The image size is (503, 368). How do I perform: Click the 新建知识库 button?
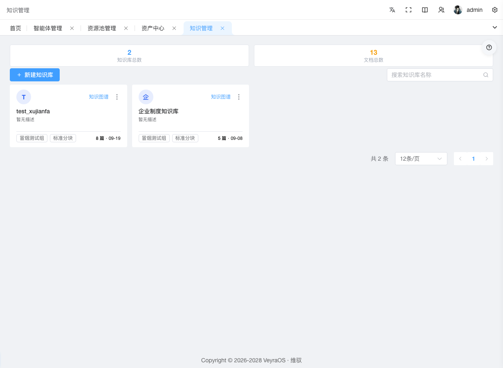pyautogui.click(x=35, y=75)
